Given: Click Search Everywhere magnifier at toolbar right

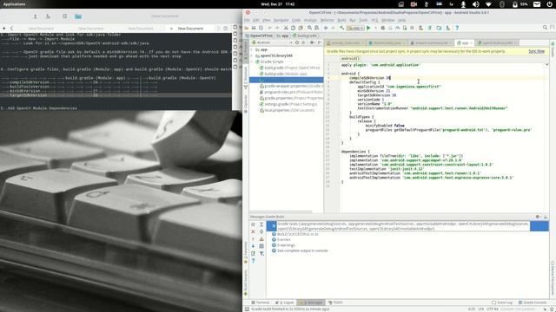Looking at the screenshot, I should [x=545, y=27].
